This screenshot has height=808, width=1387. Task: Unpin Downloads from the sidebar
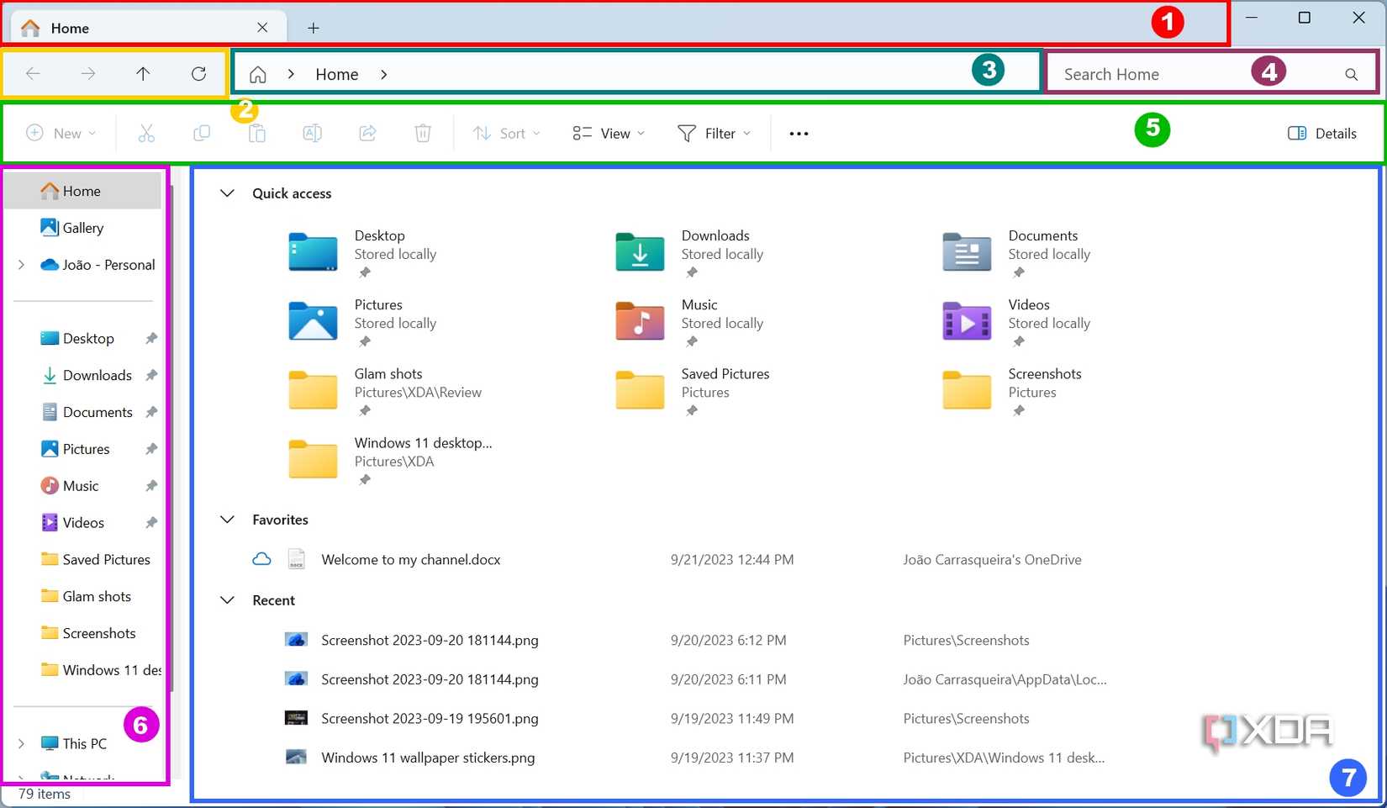pyautogui.click(x=151, y=375)
